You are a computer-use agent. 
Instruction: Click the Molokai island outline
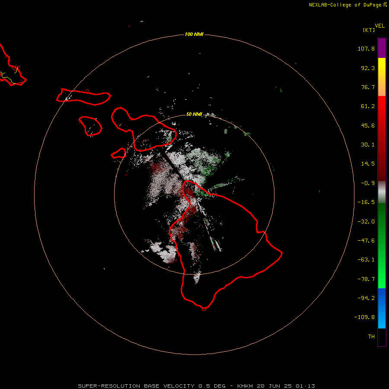[83, 97]
